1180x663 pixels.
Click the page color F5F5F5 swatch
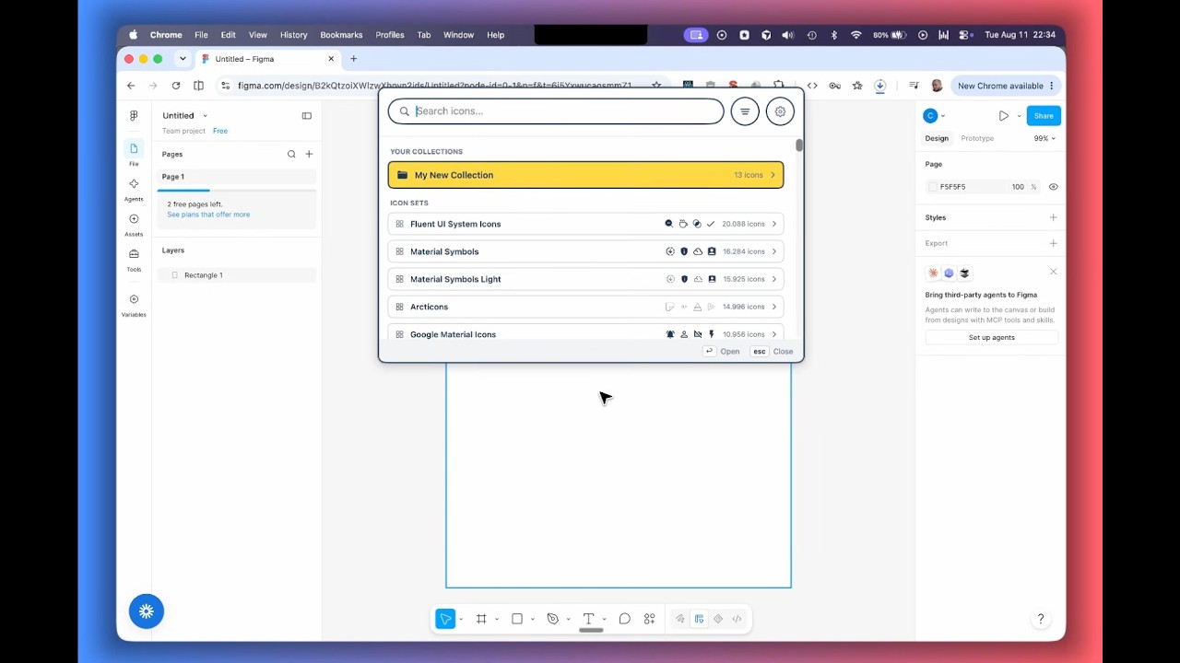point(932,187)
